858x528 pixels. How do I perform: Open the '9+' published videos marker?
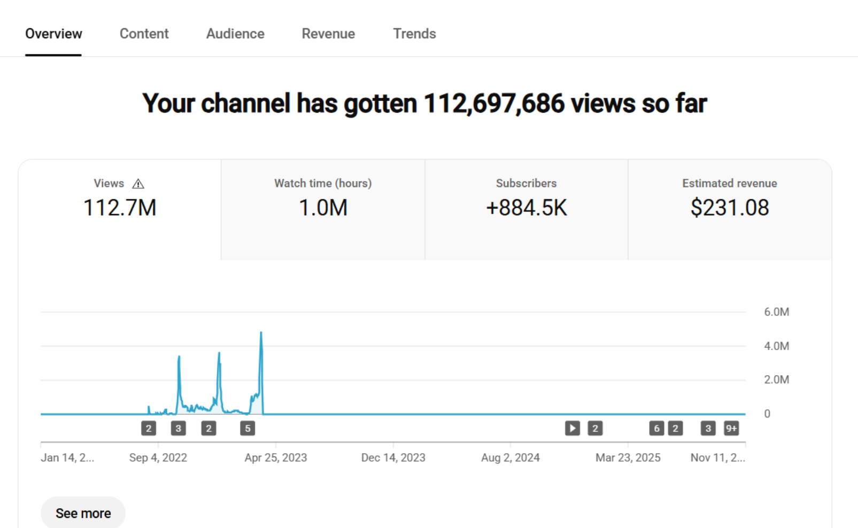point(731,428)
